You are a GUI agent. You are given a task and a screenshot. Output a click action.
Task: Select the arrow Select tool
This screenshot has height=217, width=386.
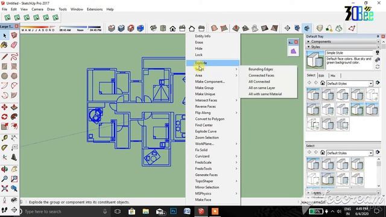(4, 36)
